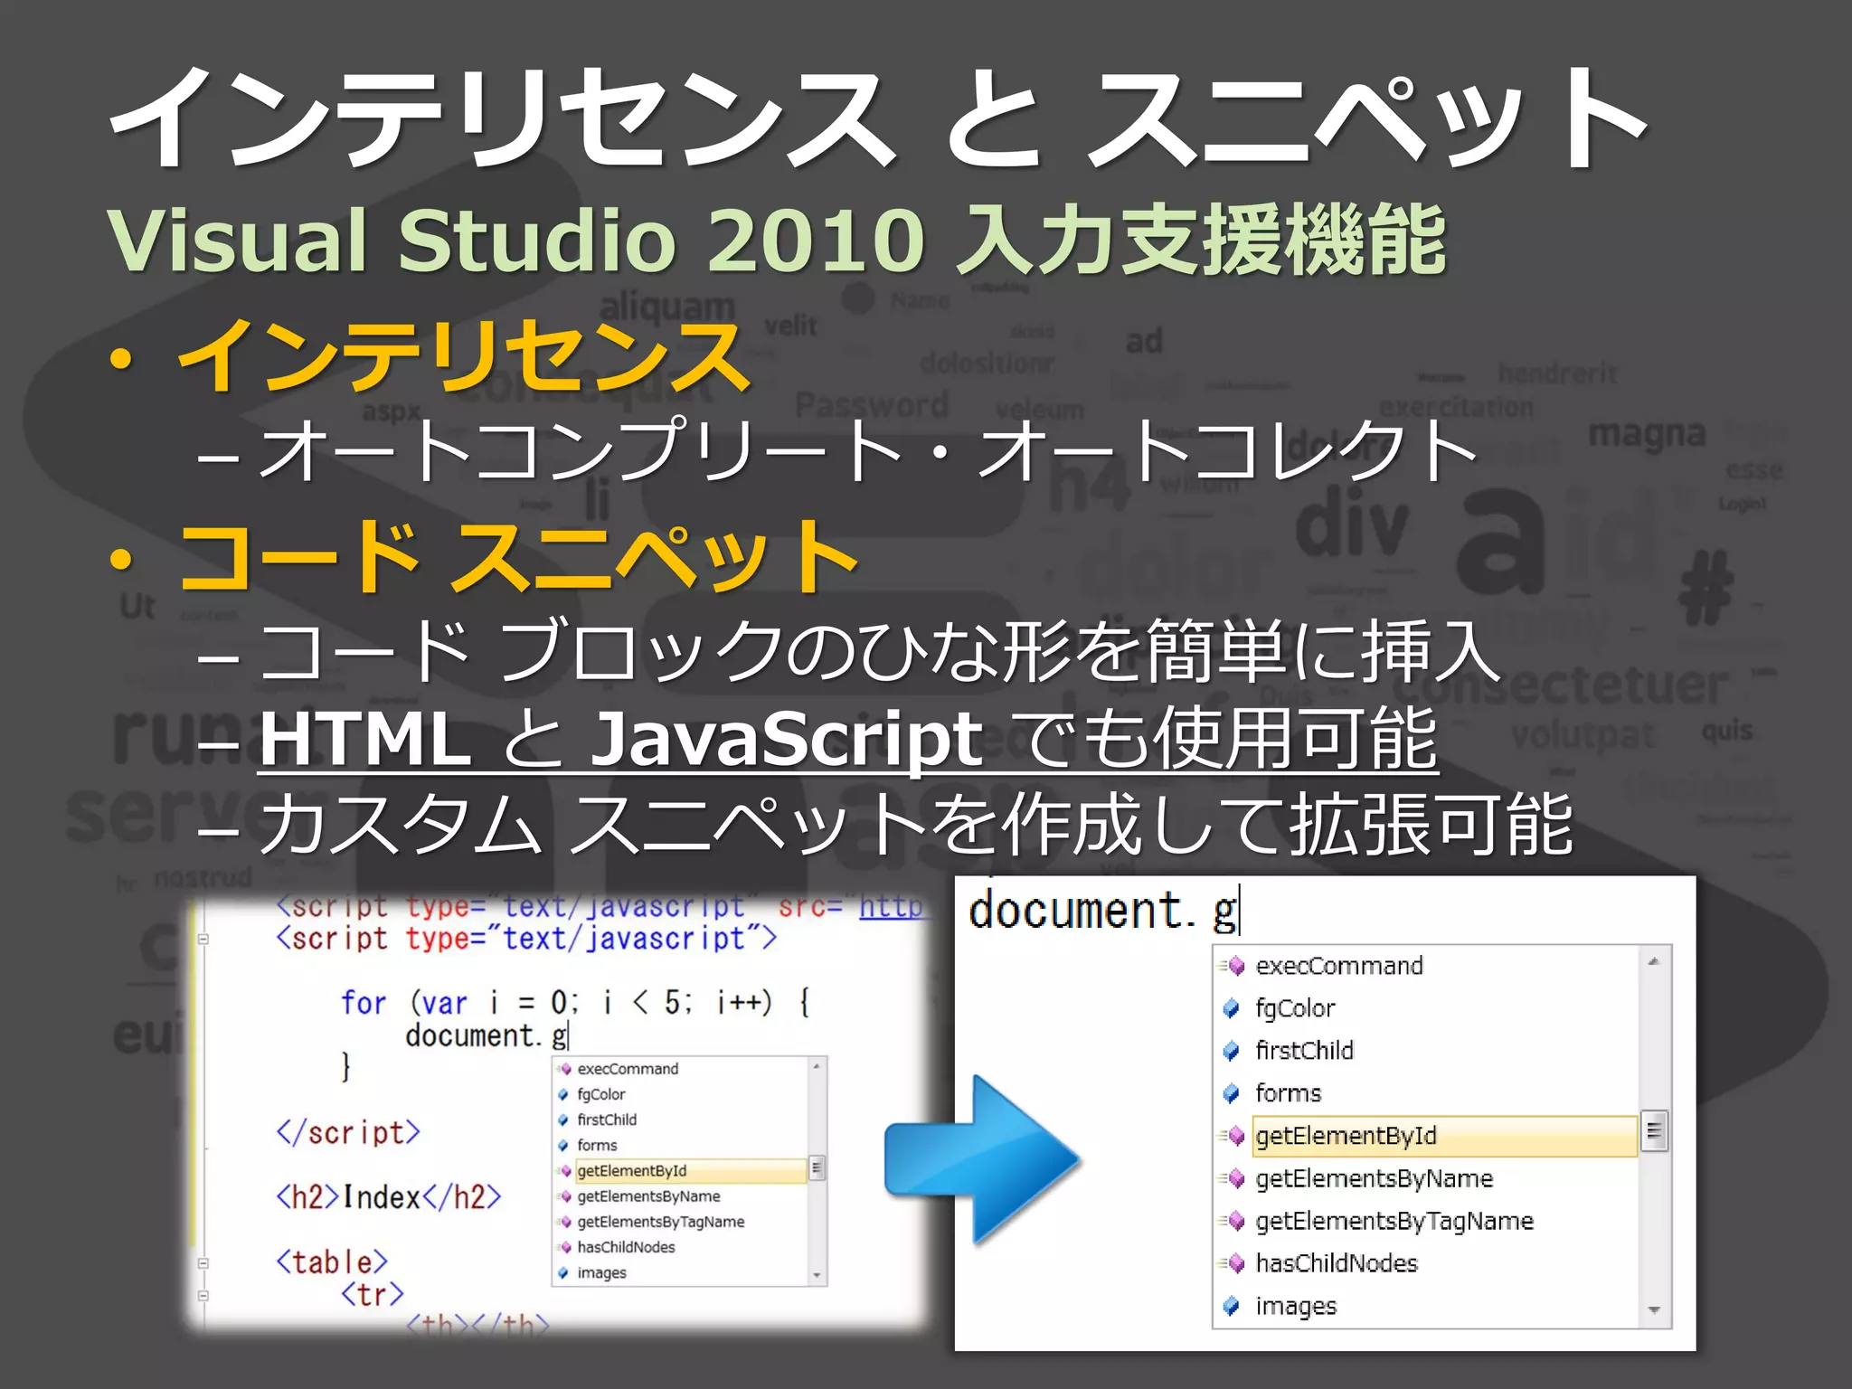Click the property icon beside firstChild in enlarged list

pyautogui.click(x=1231, y=1051)
